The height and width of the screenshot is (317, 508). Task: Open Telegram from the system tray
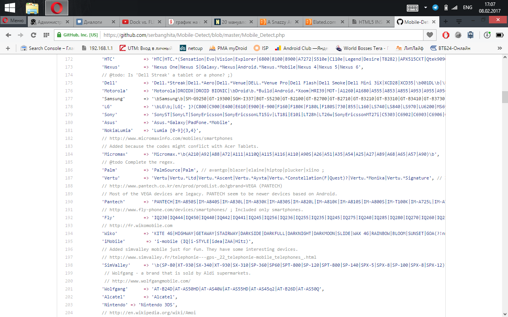pos(435,8)
